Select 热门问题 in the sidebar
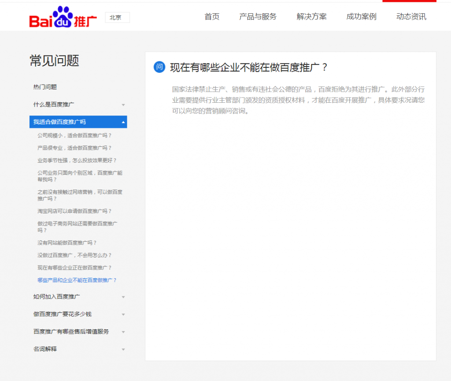451x381 pixels. click(45, 87)
